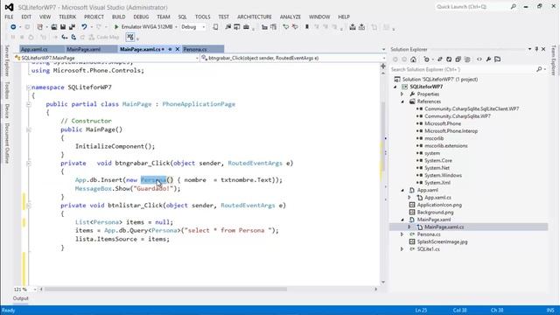Click the Search Solution Explorer input field

463,69
